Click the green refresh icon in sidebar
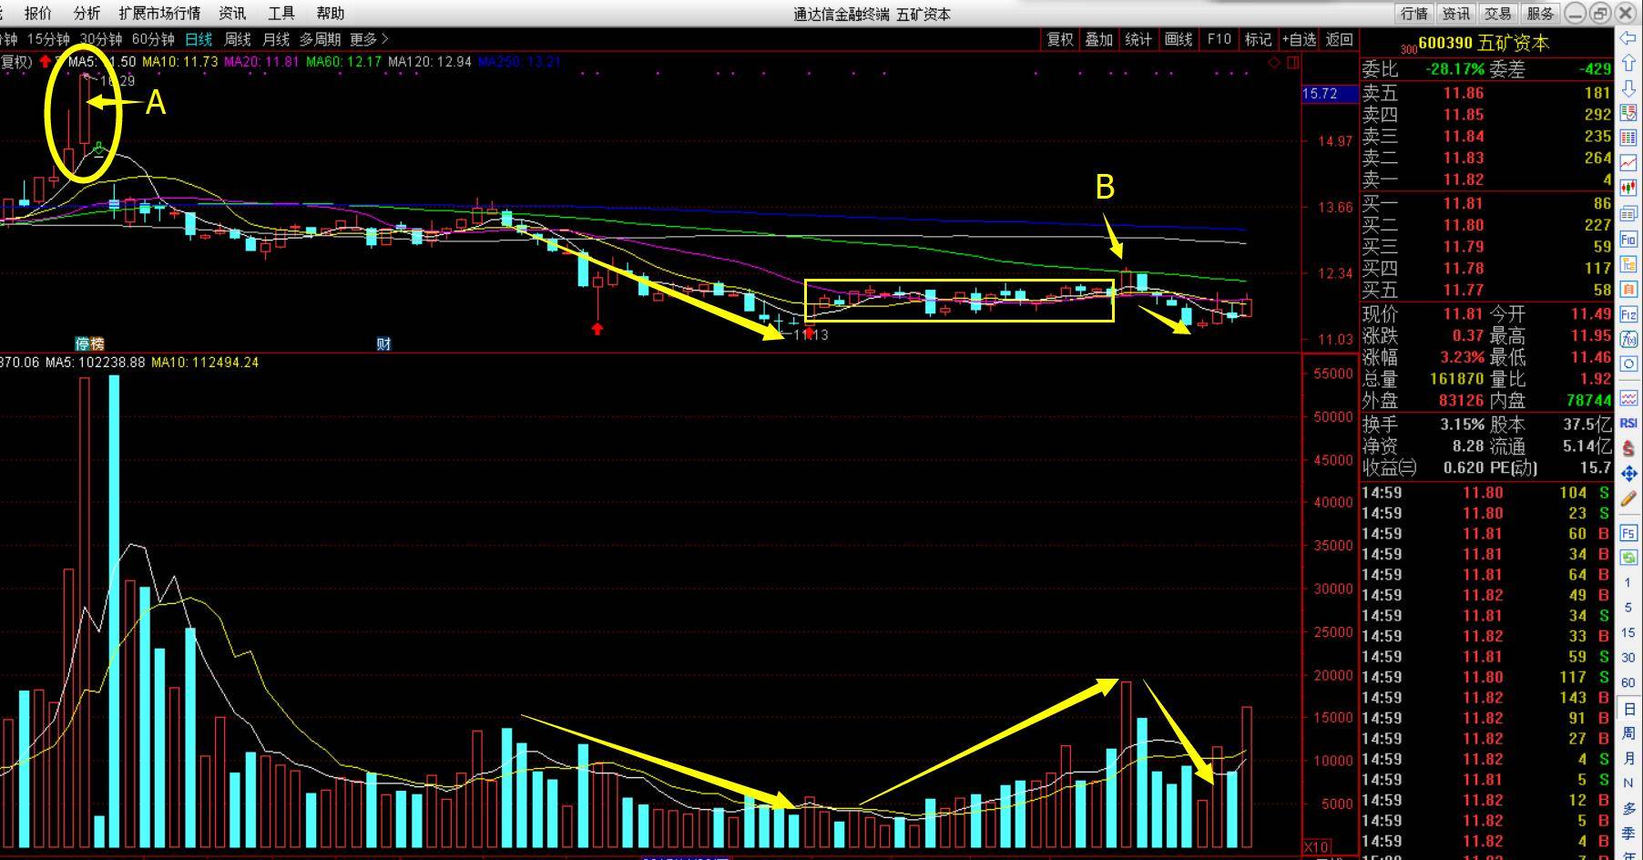This screenshot has width=1643, height=860. pos(1628,557)
